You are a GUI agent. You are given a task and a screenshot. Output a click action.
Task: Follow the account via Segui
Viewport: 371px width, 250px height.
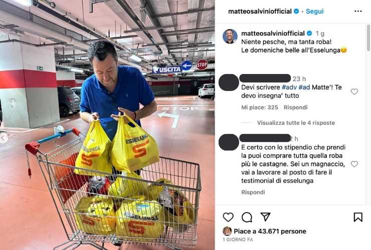(314, 11)
